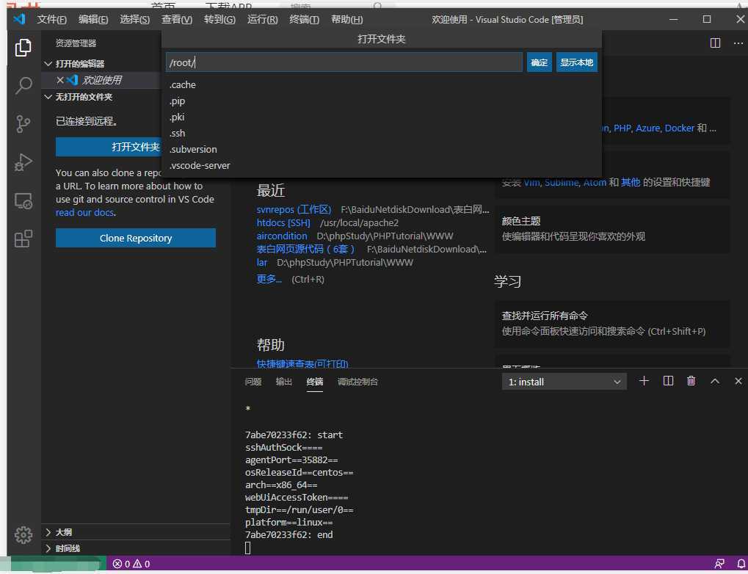Open the Edit menu
Viewport: 748px width, 574px height.
[93, 20]
